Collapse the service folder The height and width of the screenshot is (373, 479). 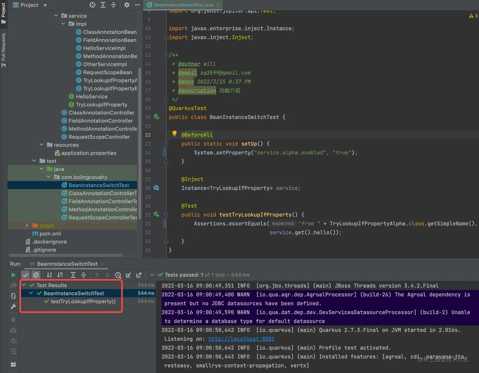click(x=56, y=16)
